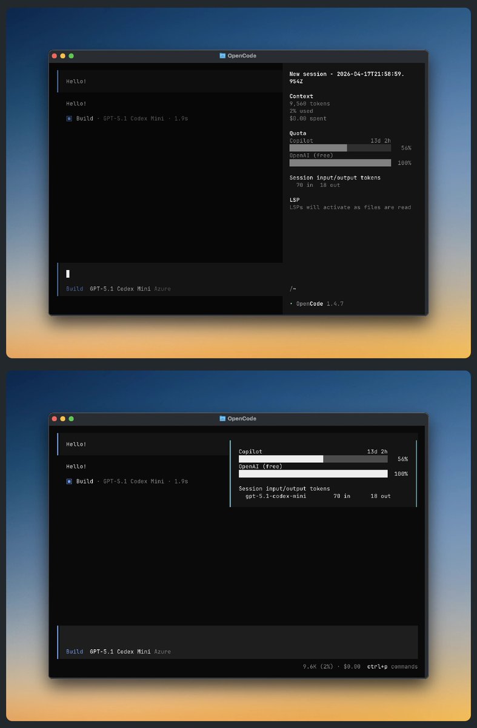This screenshot has width=477, height=728.
Task: Minimize the top OpenCode window with yellow button
Action: pyautogui.click(x=62, y=56)
